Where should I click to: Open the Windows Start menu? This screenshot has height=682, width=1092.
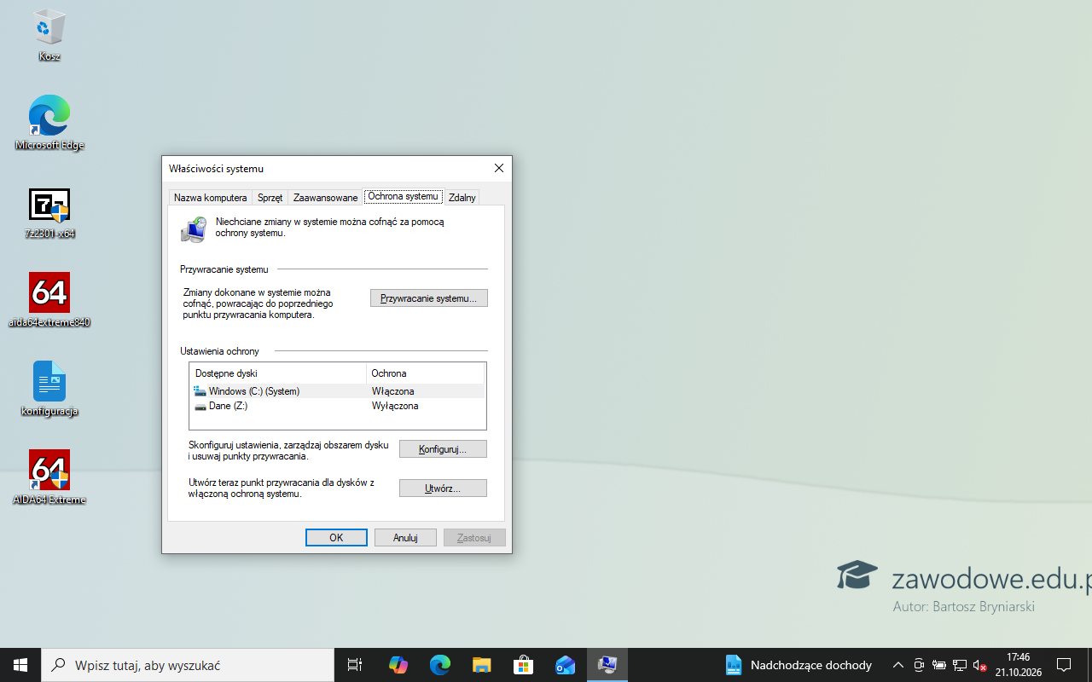click(20, 665)
